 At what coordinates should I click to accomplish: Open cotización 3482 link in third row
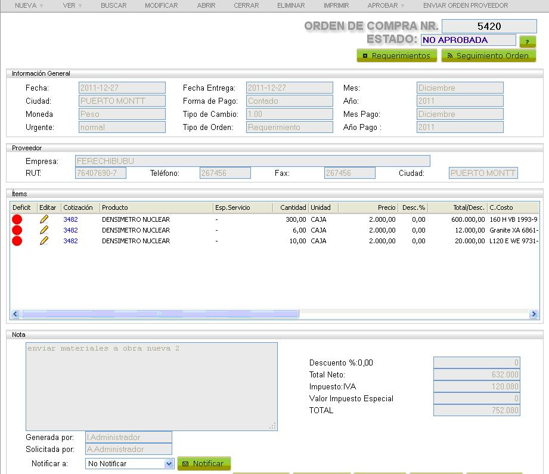[x=70, y=241]
